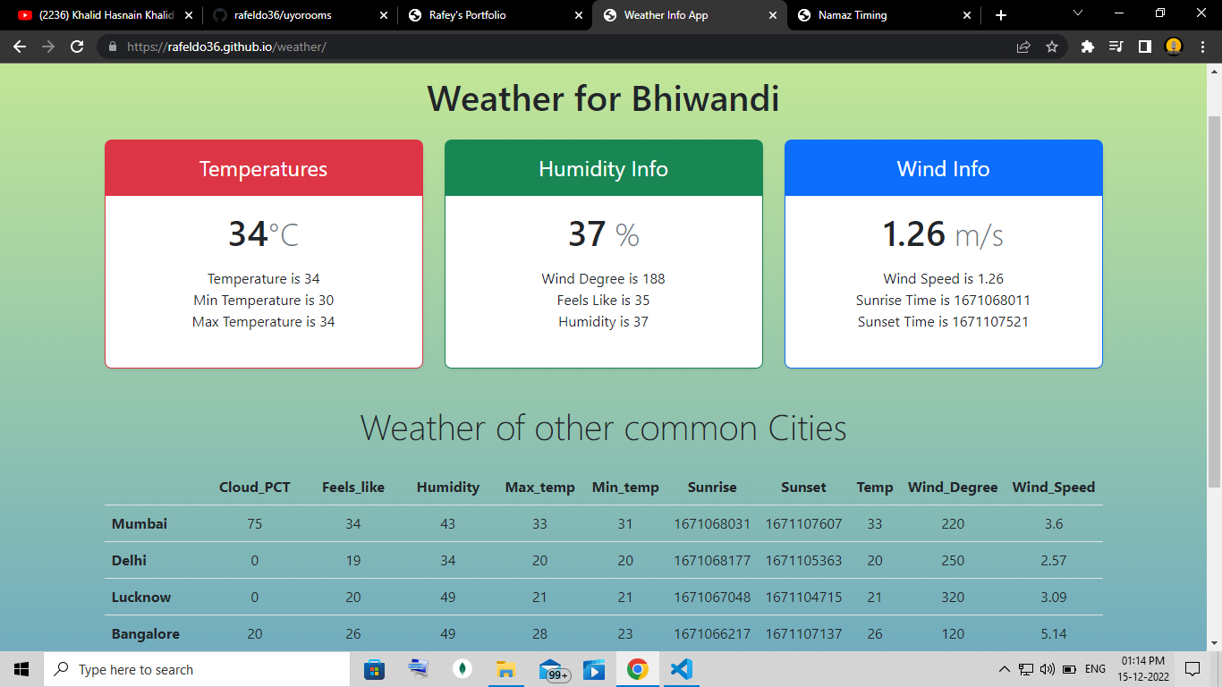Close the YouTube tab
This screenshot has width=1222, height=687.
pos(188,15)
